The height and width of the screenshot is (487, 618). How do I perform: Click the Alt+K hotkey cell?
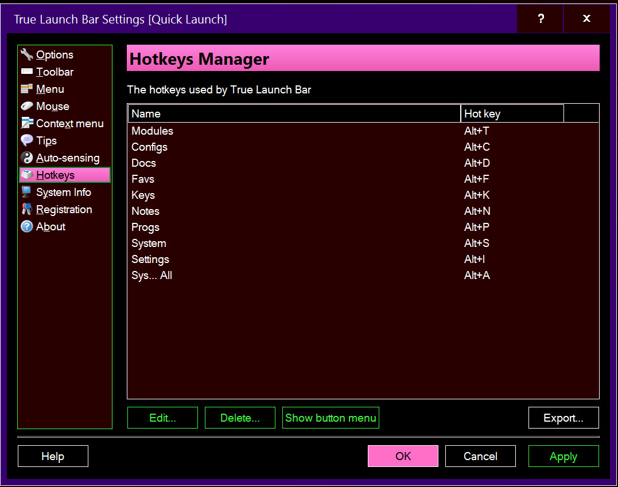477,195
